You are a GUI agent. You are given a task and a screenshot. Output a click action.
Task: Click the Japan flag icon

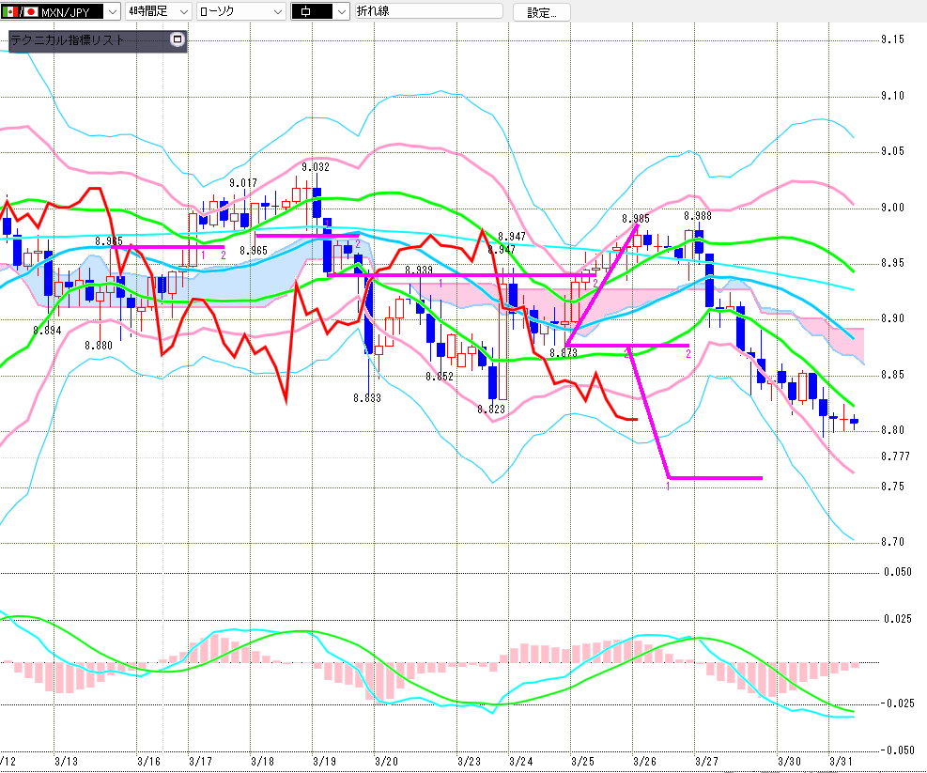[30, 12]
